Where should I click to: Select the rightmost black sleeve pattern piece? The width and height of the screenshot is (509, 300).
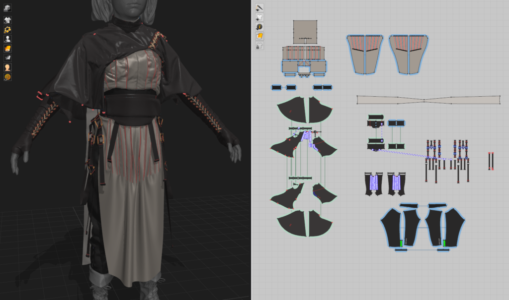click(454, 228)
